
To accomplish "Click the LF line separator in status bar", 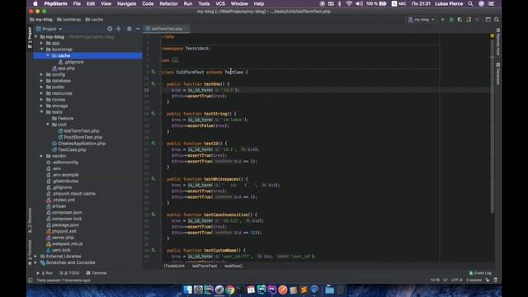I will pyautogui.click(x=445, y=280).
